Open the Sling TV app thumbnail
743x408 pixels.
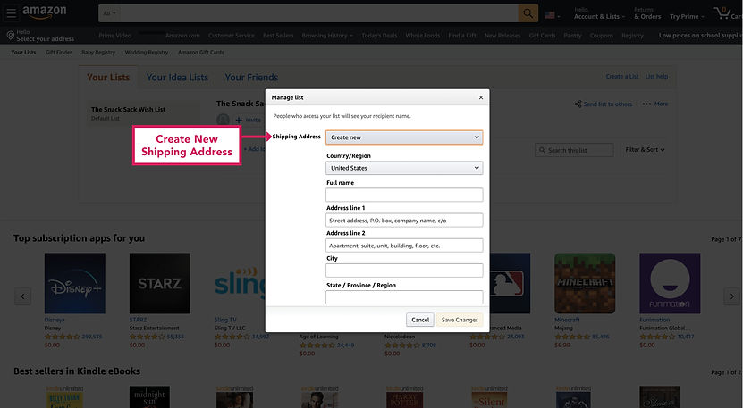pyautogui.click(x=240, y=283)
